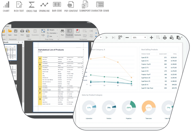Click the highlight editing fields icon
Screen dimensions: 191x134
pos(158,38)
